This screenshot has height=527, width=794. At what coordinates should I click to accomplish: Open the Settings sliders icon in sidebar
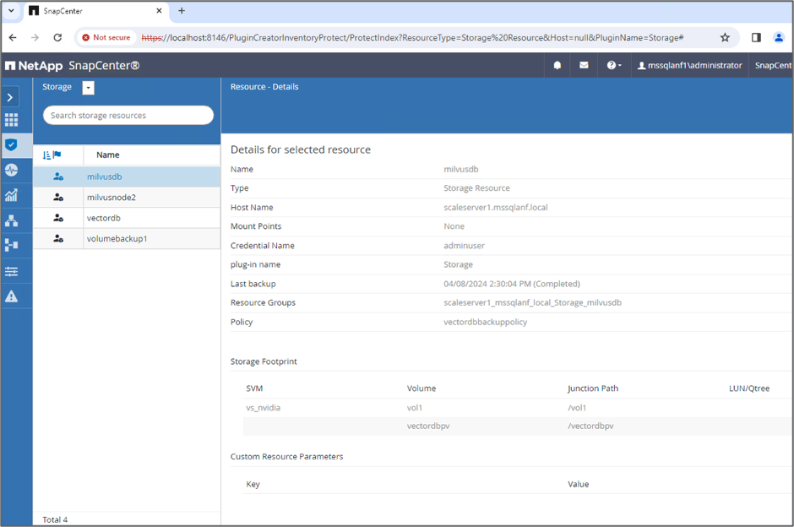11,271
